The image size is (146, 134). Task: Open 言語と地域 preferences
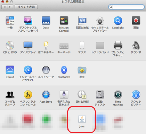pos(82,21)
